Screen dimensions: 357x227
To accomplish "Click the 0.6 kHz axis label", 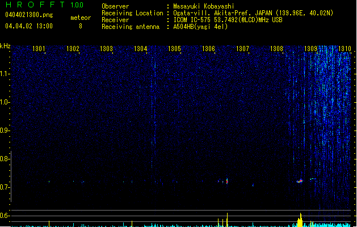I will pos(5,216).
